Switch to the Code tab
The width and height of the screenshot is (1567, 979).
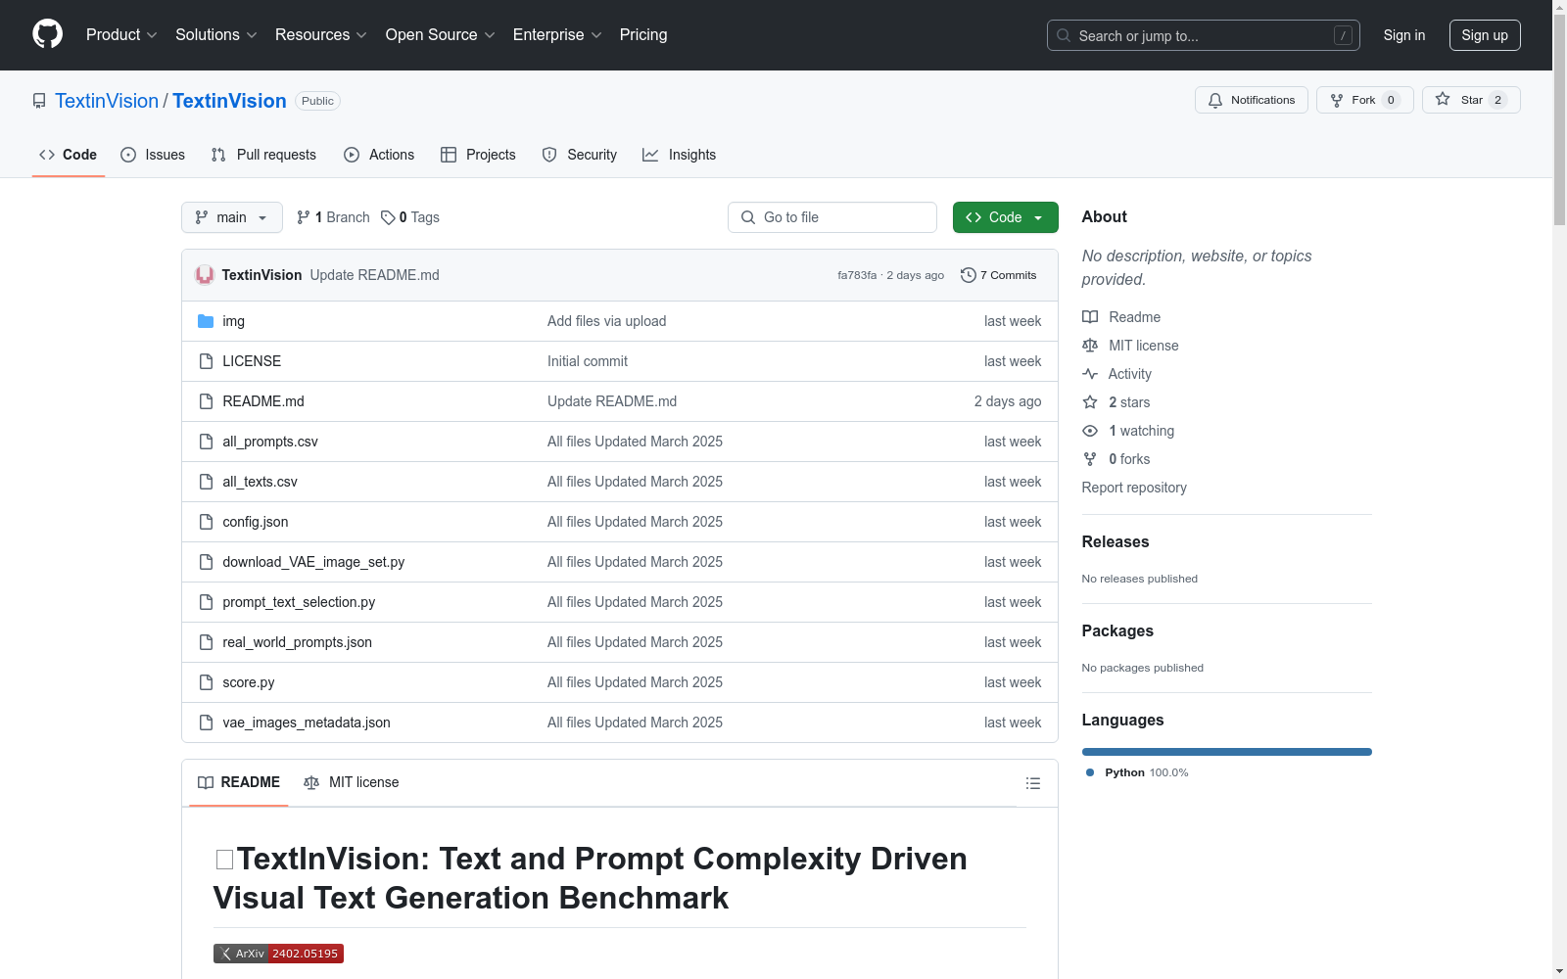pos(68,155)
